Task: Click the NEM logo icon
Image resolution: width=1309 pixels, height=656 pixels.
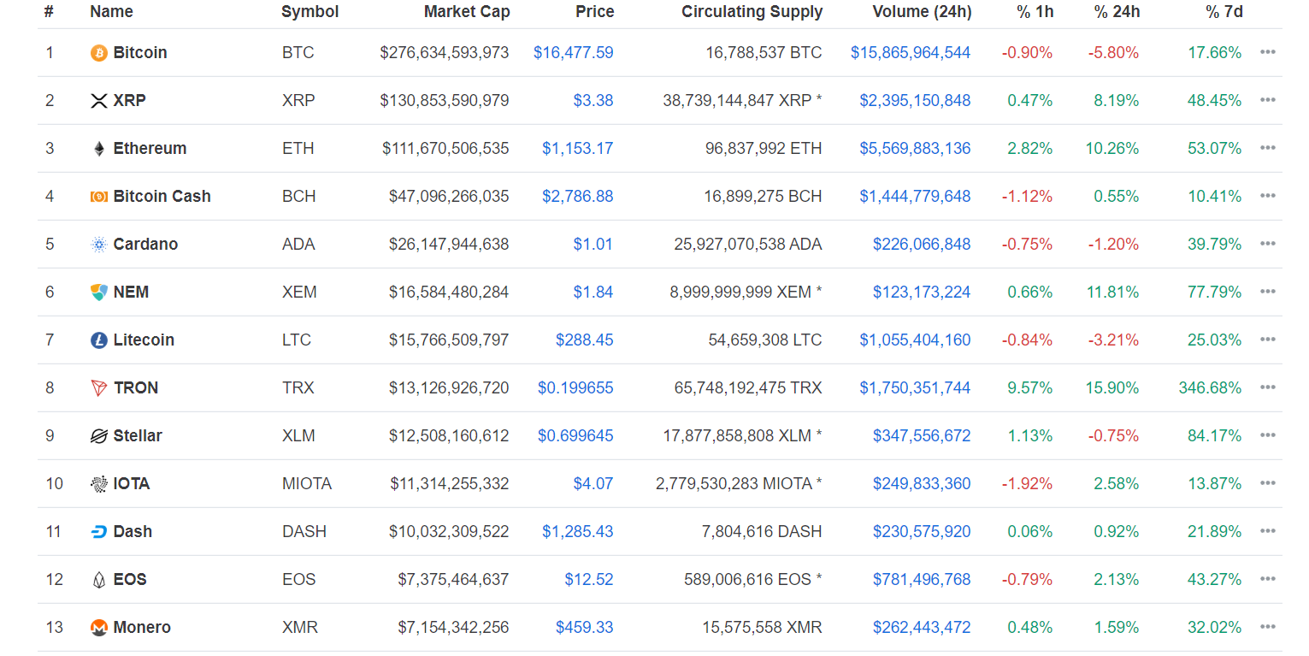Action: coord(99,293)
